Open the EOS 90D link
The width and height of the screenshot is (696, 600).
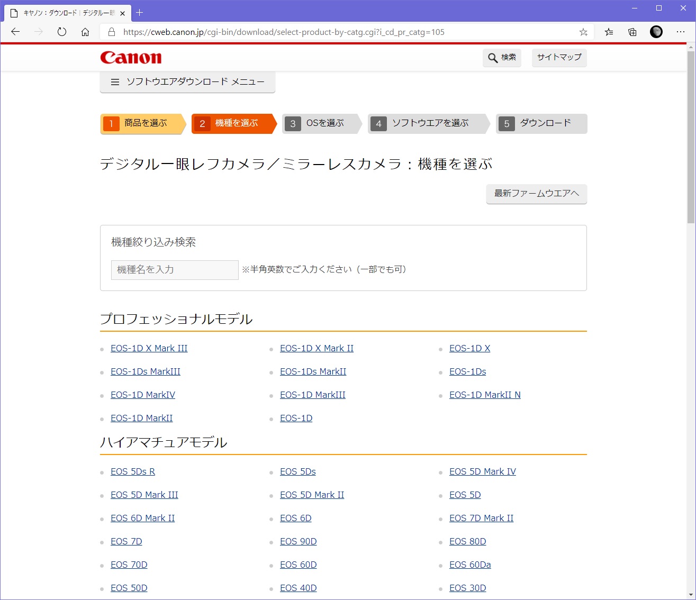pos(298,541)
